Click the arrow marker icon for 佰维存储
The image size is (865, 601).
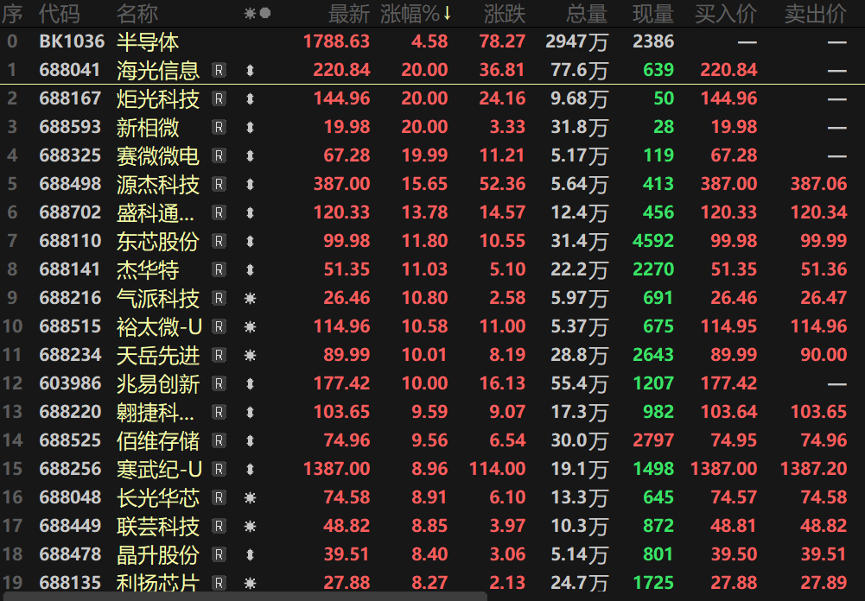tap(250, 440)
